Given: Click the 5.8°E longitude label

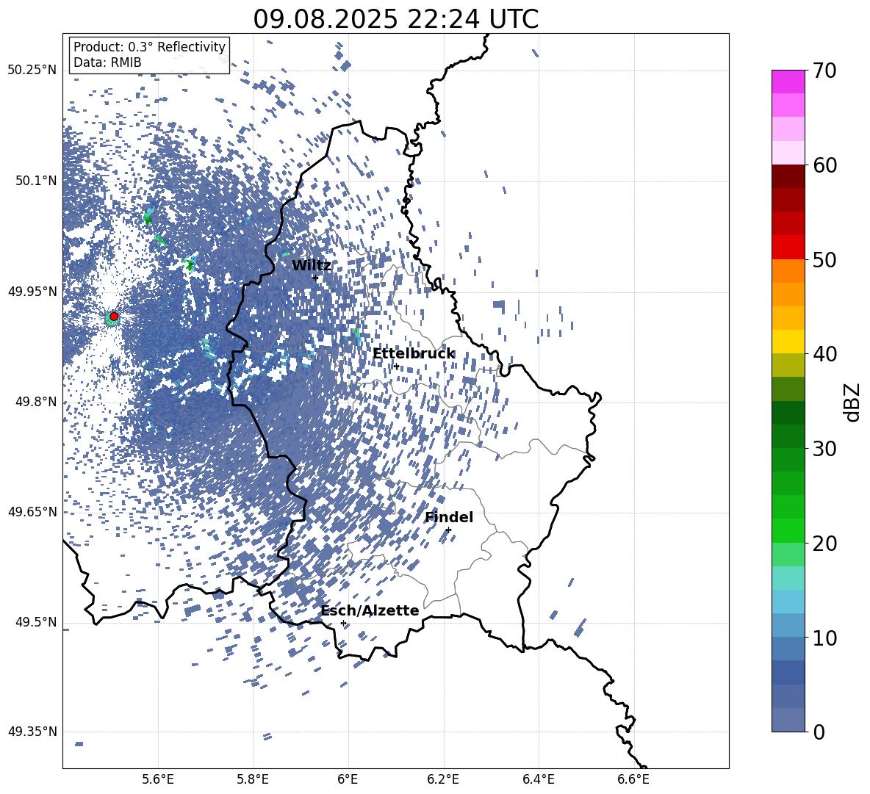Looking at the screenshot, I should coord(253,779).
